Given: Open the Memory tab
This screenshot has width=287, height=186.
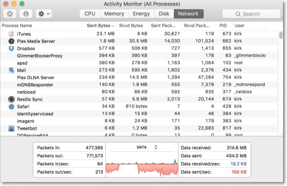Looking at the screenshot, I should [114, 14].
